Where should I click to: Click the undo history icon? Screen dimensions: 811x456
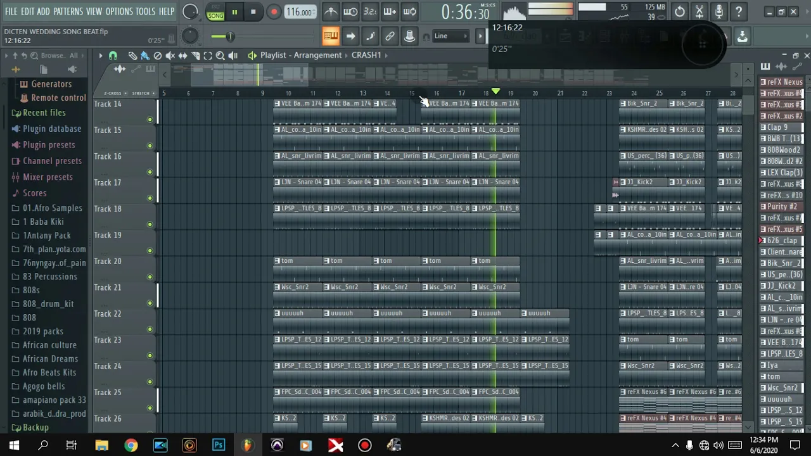point(679,11)
